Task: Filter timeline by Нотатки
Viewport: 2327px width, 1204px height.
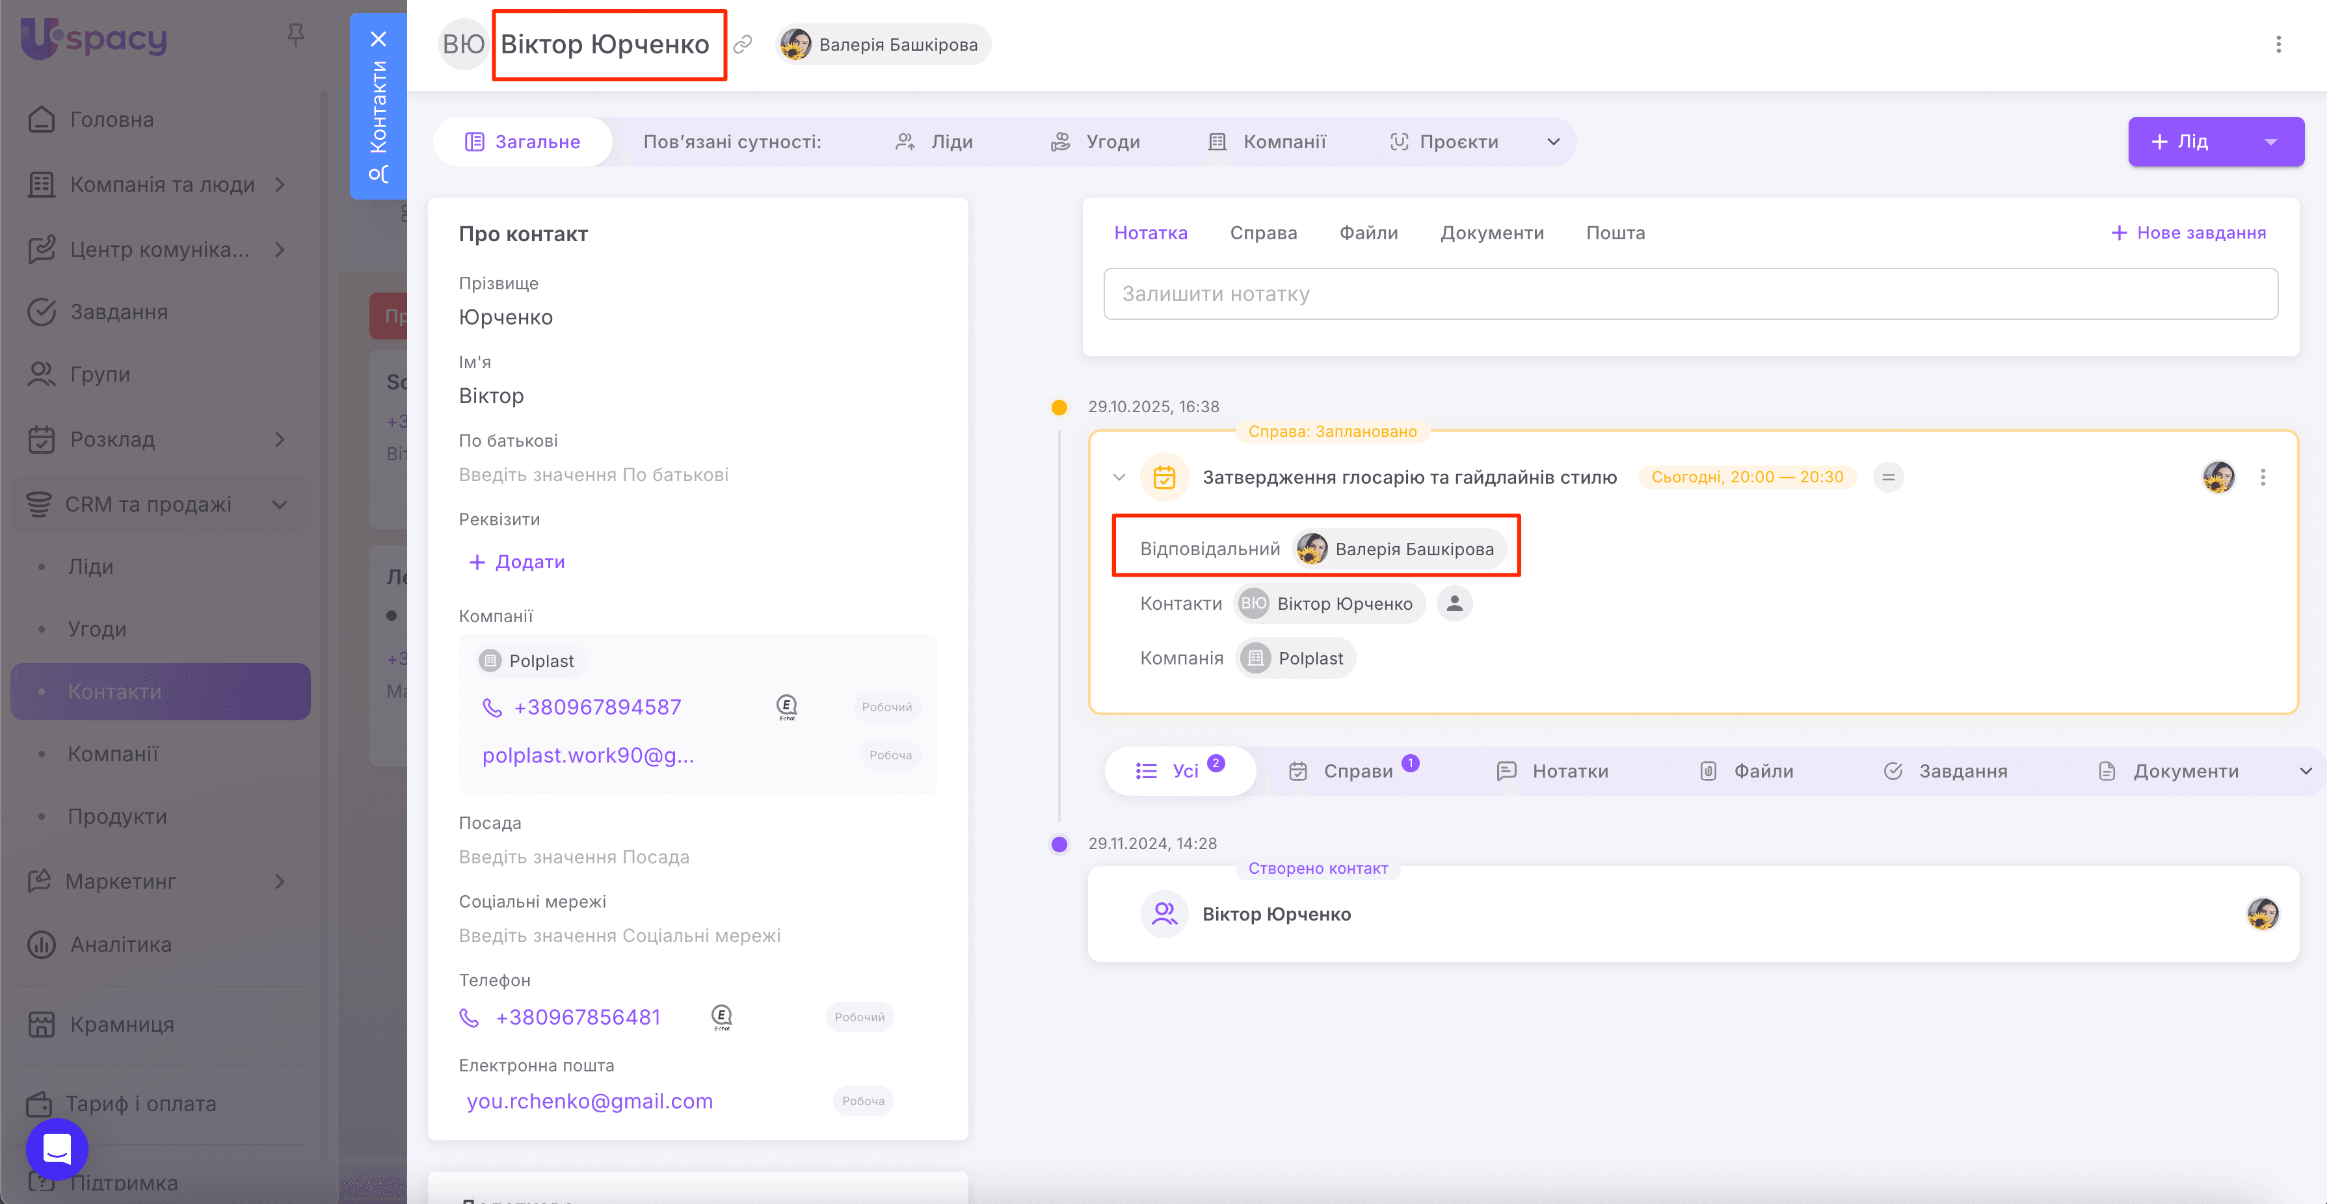Action: (x=1553, y=770)
